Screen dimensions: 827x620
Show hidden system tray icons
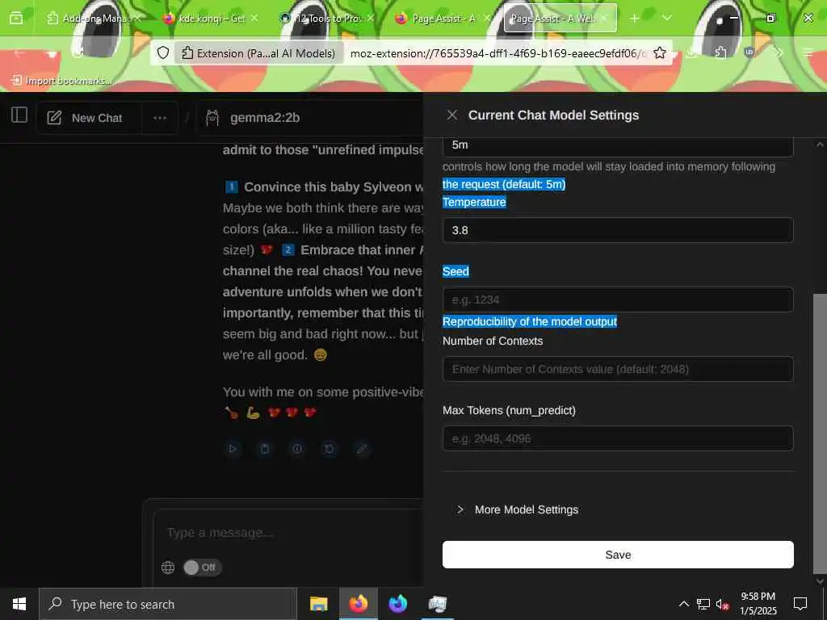point(683,604)
